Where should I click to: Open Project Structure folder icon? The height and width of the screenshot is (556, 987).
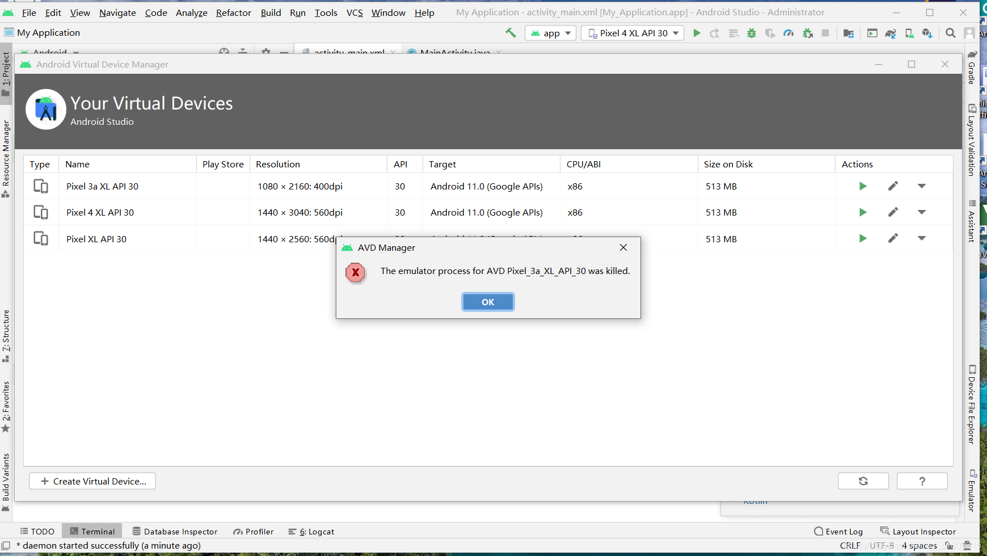click(x=849, y=33)
